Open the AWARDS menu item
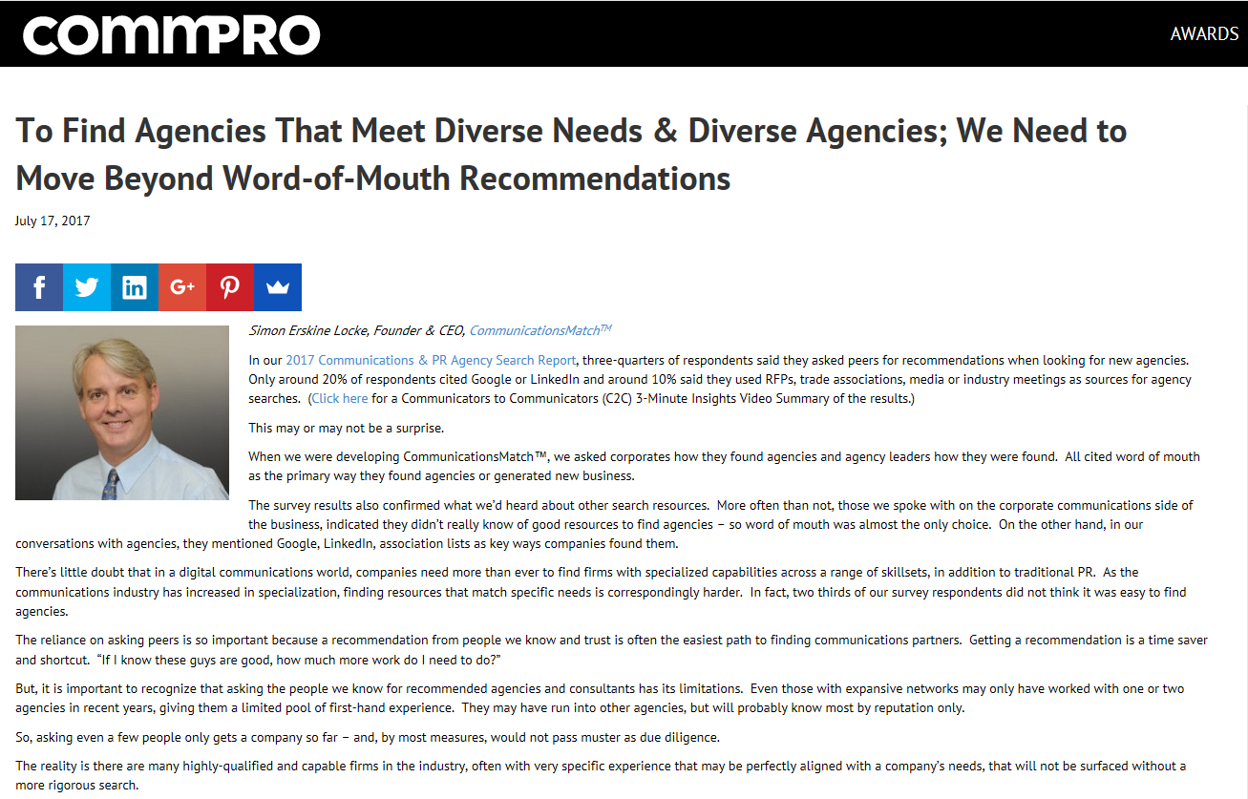The height and width of the screenshot is (799, 1248). pyautogui.click(x=1204, y=33)
